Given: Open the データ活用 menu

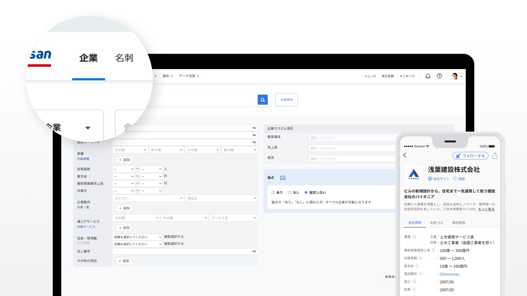Looking at the screenshot, I should point(189,76).
